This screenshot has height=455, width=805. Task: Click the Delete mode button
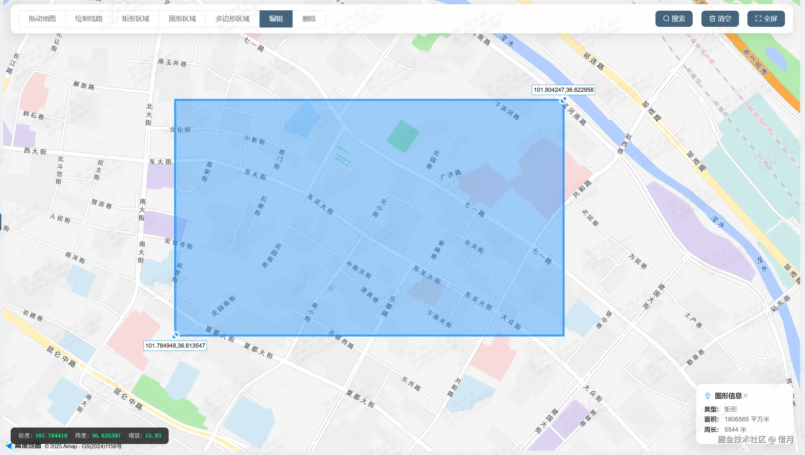[x=309, y=19]
